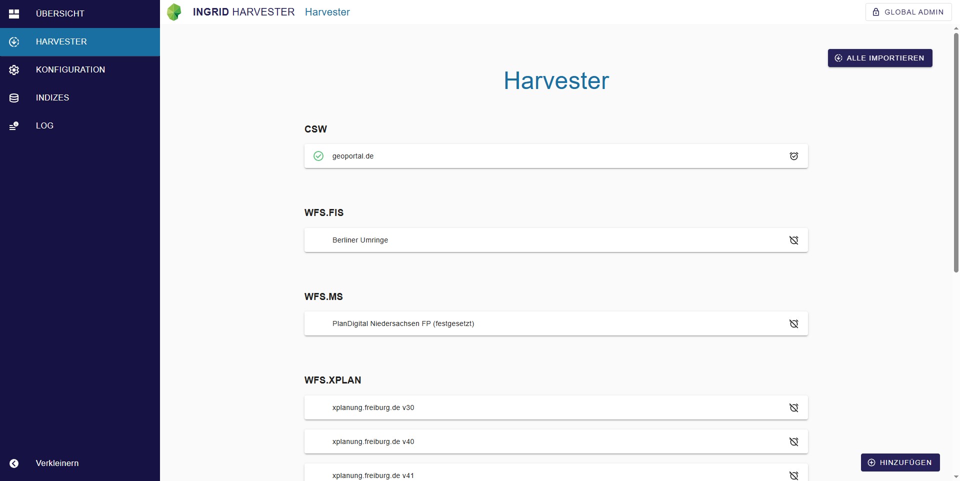Screen dimensions: 960x481
Task: Expand the Berliner Umringe harvester row
Action: tap(550, 240)
